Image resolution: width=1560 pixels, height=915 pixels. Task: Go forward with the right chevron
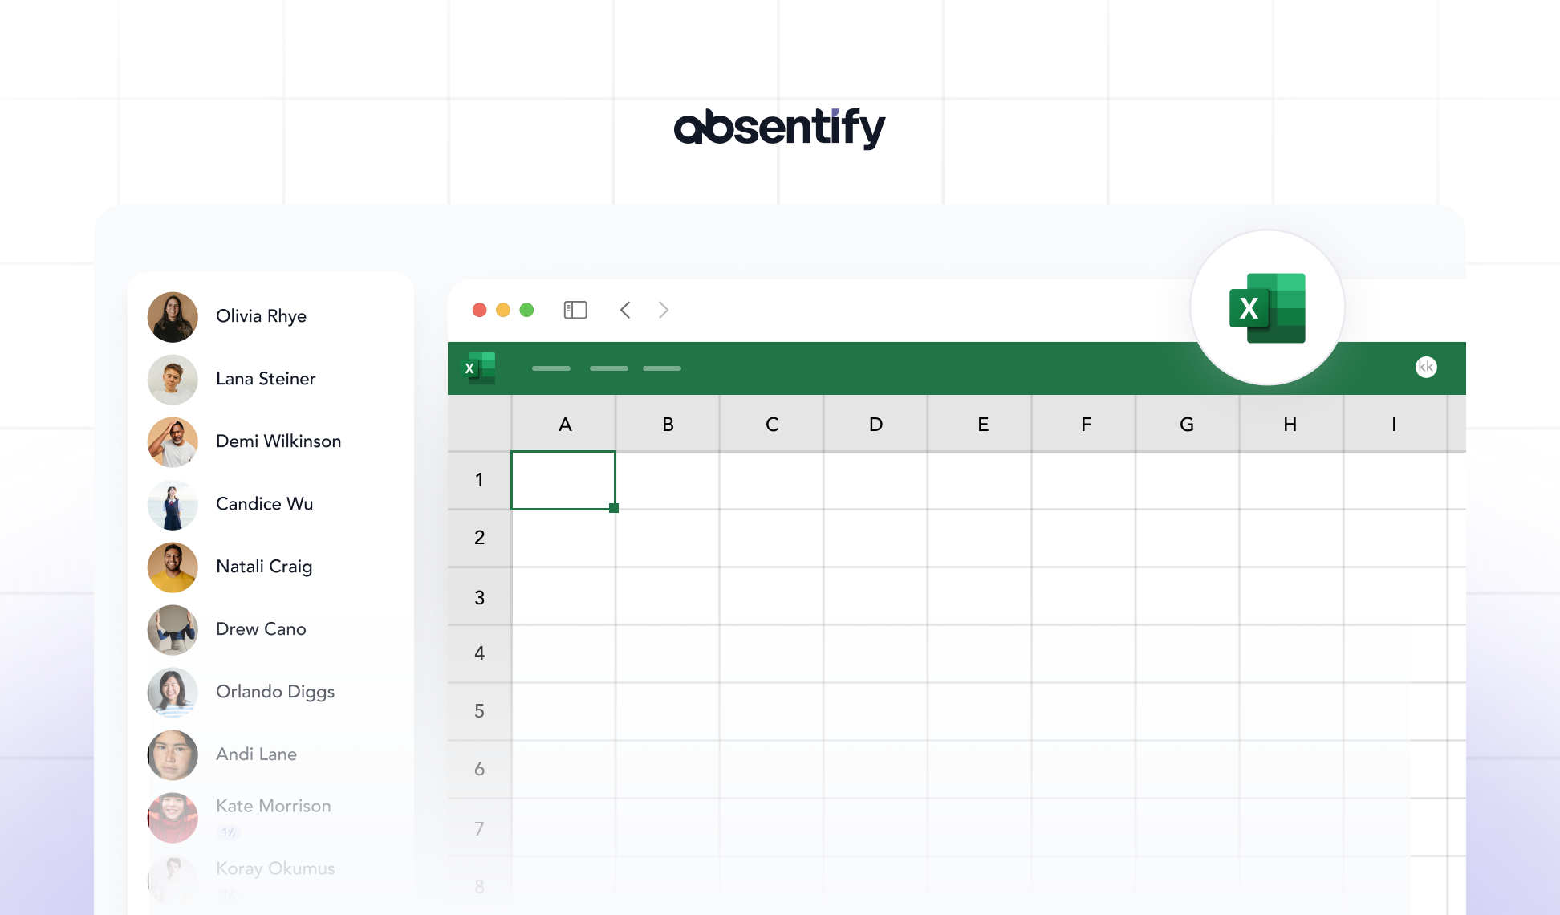click(x=664, y=310)
